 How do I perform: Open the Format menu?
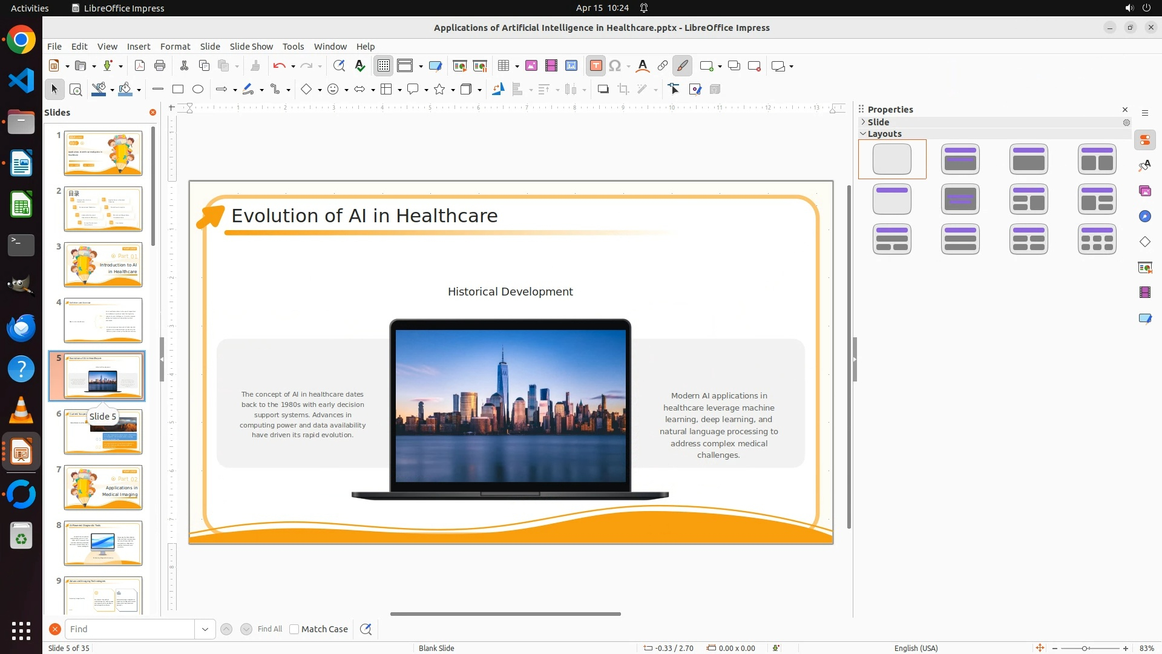(x=175, y=47)
